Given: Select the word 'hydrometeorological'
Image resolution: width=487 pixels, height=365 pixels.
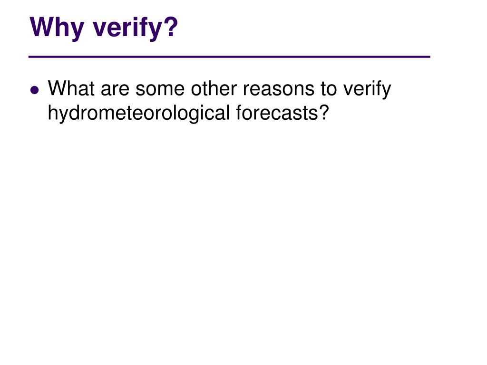Looking at the screenshot, I should tap(138, 114).
